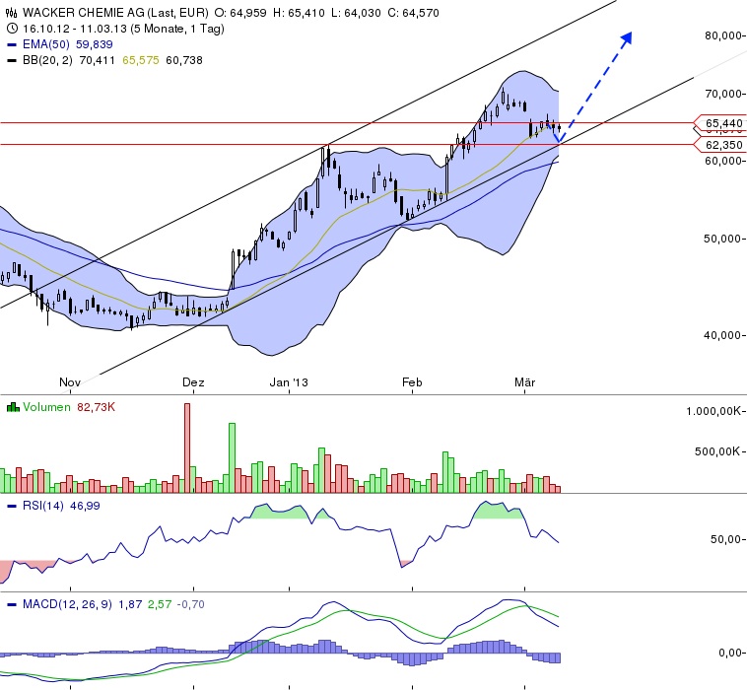Click the lower Bollinger value 60,738

184,60
